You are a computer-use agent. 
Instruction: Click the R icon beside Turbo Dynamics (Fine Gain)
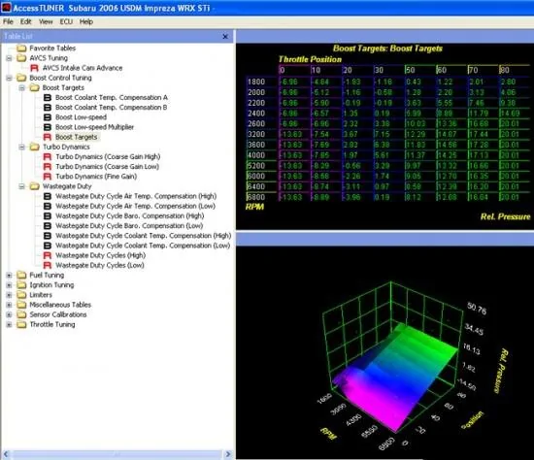pos(48,177)
